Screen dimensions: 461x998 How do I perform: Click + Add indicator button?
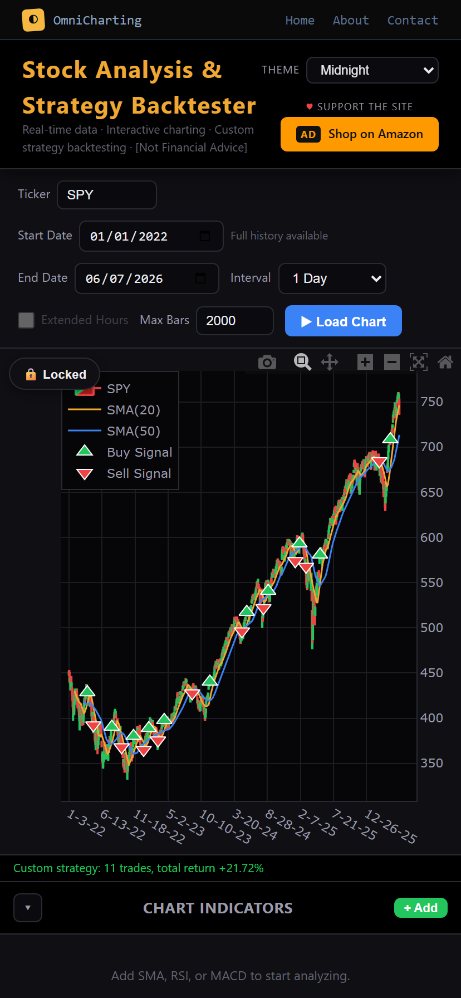coord(421,908)
